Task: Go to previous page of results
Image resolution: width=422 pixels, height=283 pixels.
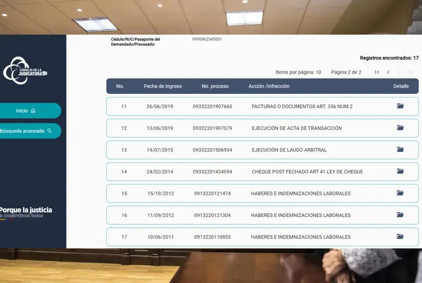Action: point(388,72)
